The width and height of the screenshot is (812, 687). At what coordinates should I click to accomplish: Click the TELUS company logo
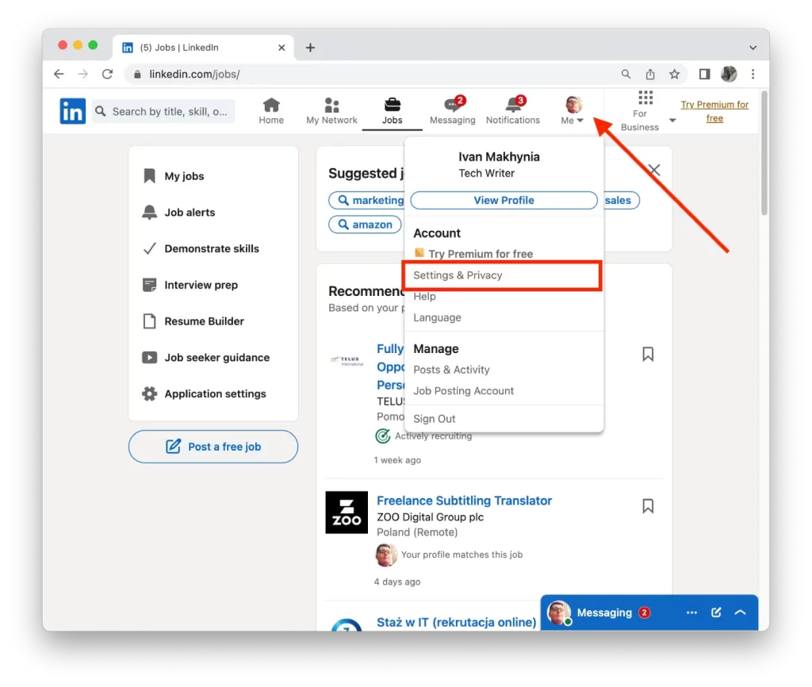[x=347, y=361]
